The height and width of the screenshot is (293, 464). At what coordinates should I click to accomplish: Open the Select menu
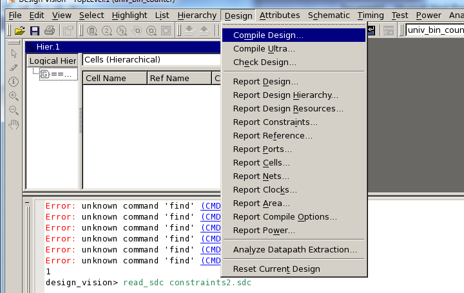[x=92, y=15]
